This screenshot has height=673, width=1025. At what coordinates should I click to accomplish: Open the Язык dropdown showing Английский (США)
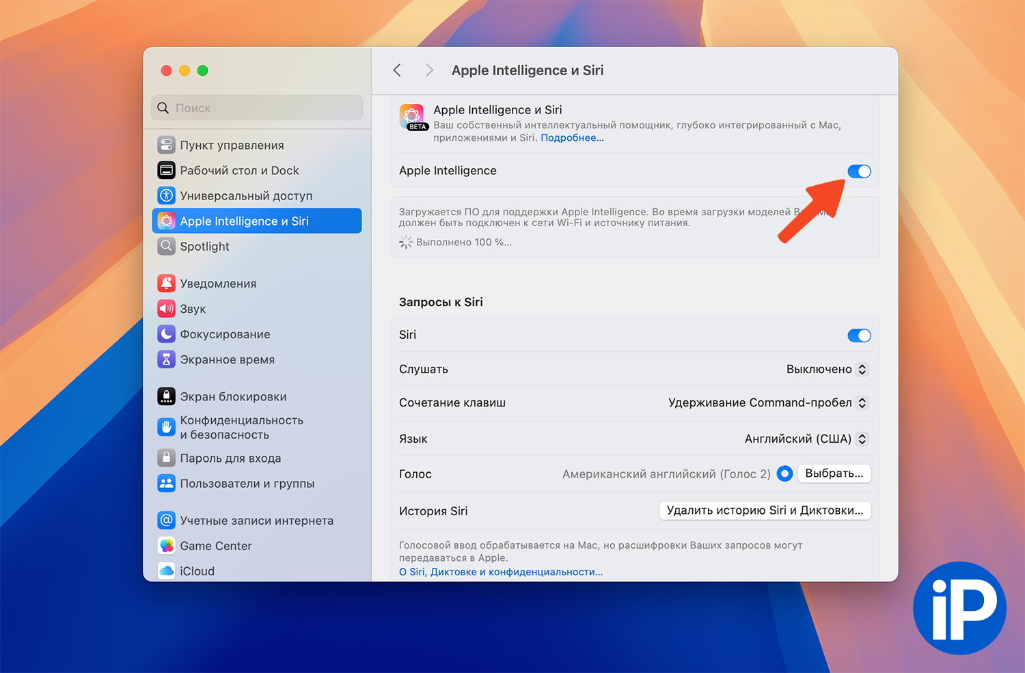click(x=806, y=439)
